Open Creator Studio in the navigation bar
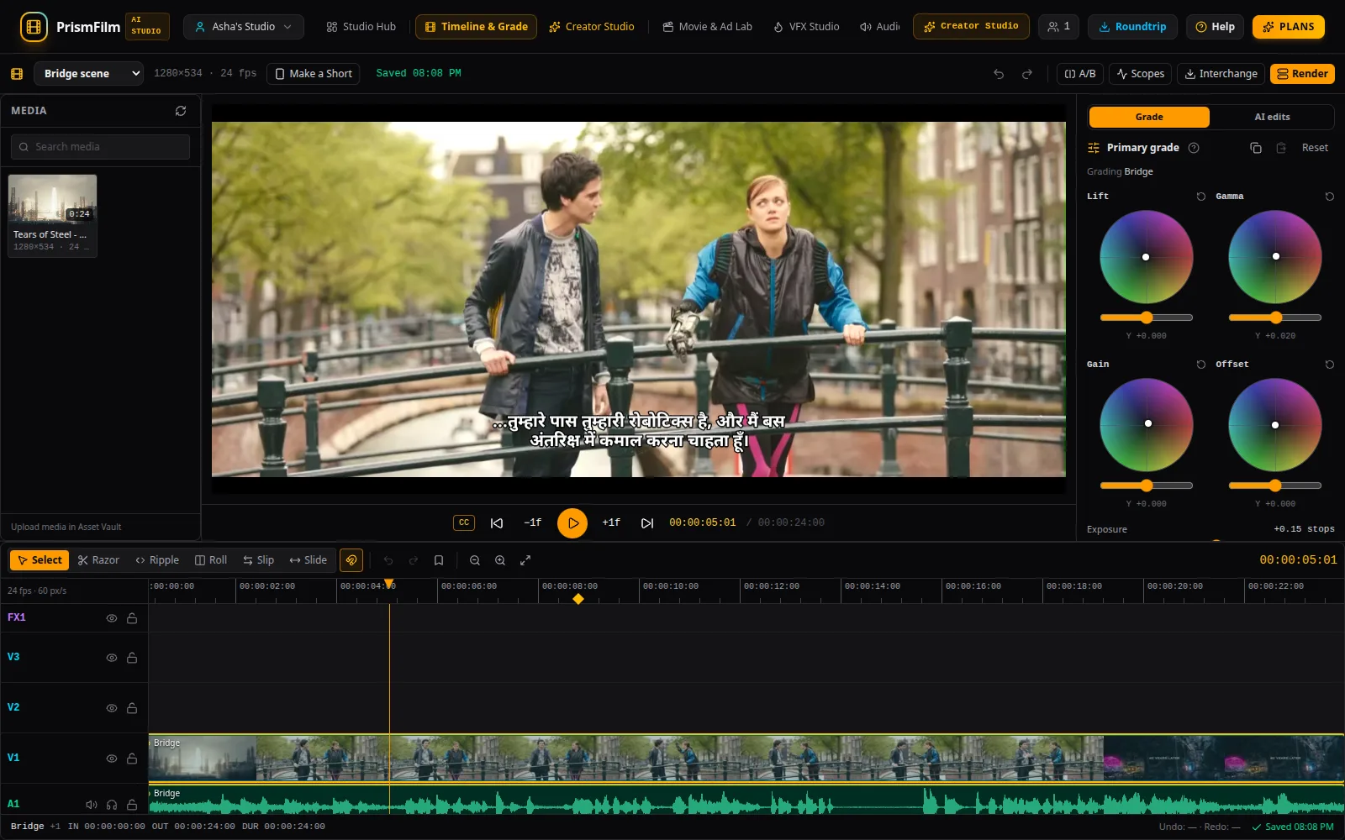This screenshot has width=1345, height=840. point(592,27)
